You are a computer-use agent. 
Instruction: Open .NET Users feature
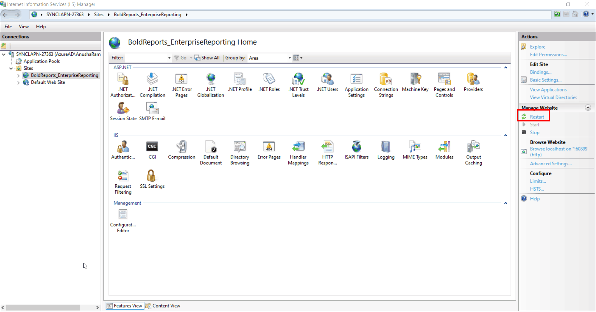point(328,82)
